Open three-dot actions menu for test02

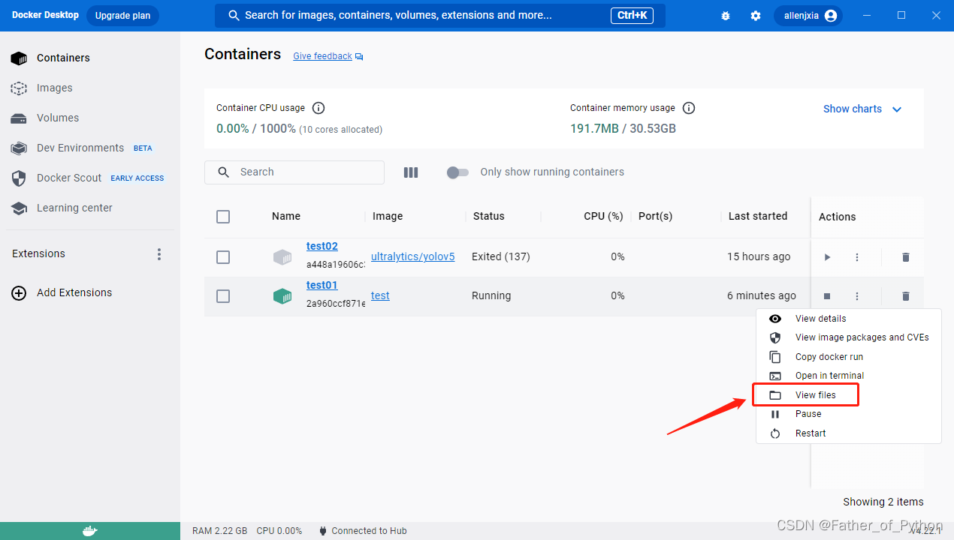point(857,257)
